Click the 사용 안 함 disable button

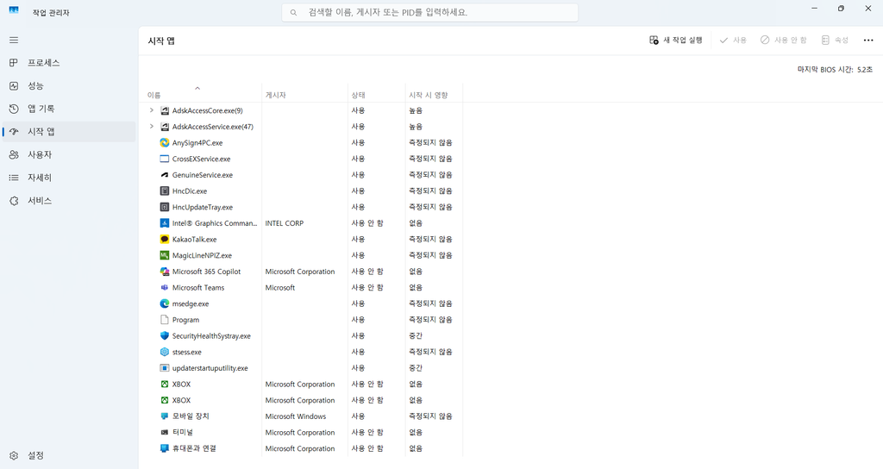[x=783, y=40]
